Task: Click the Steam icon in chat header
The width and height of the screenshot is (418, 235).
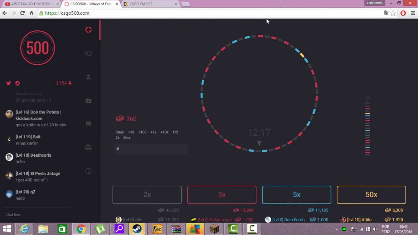Action: tap(18, 83)
